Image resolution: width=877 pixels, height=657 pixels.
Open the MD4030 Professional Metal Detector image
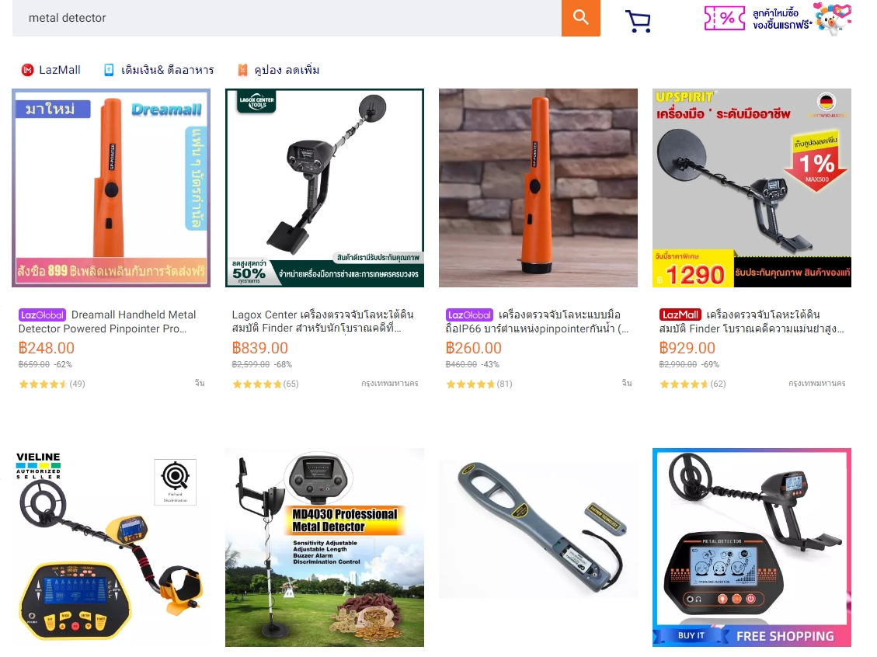pos(325,547)
